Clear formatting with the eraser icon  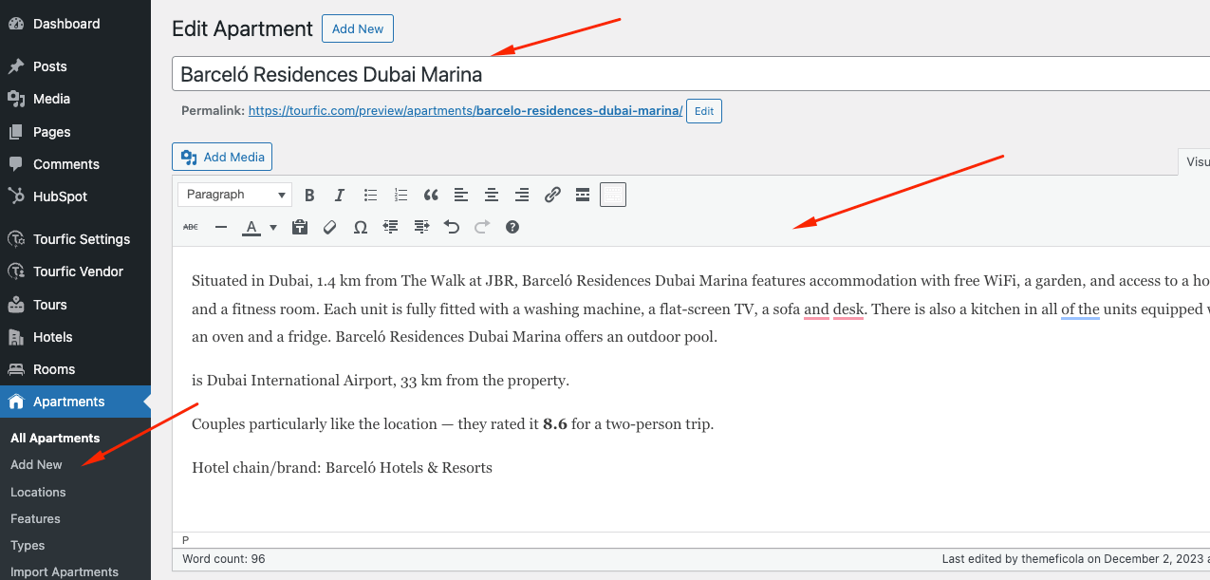coord(330,227)
